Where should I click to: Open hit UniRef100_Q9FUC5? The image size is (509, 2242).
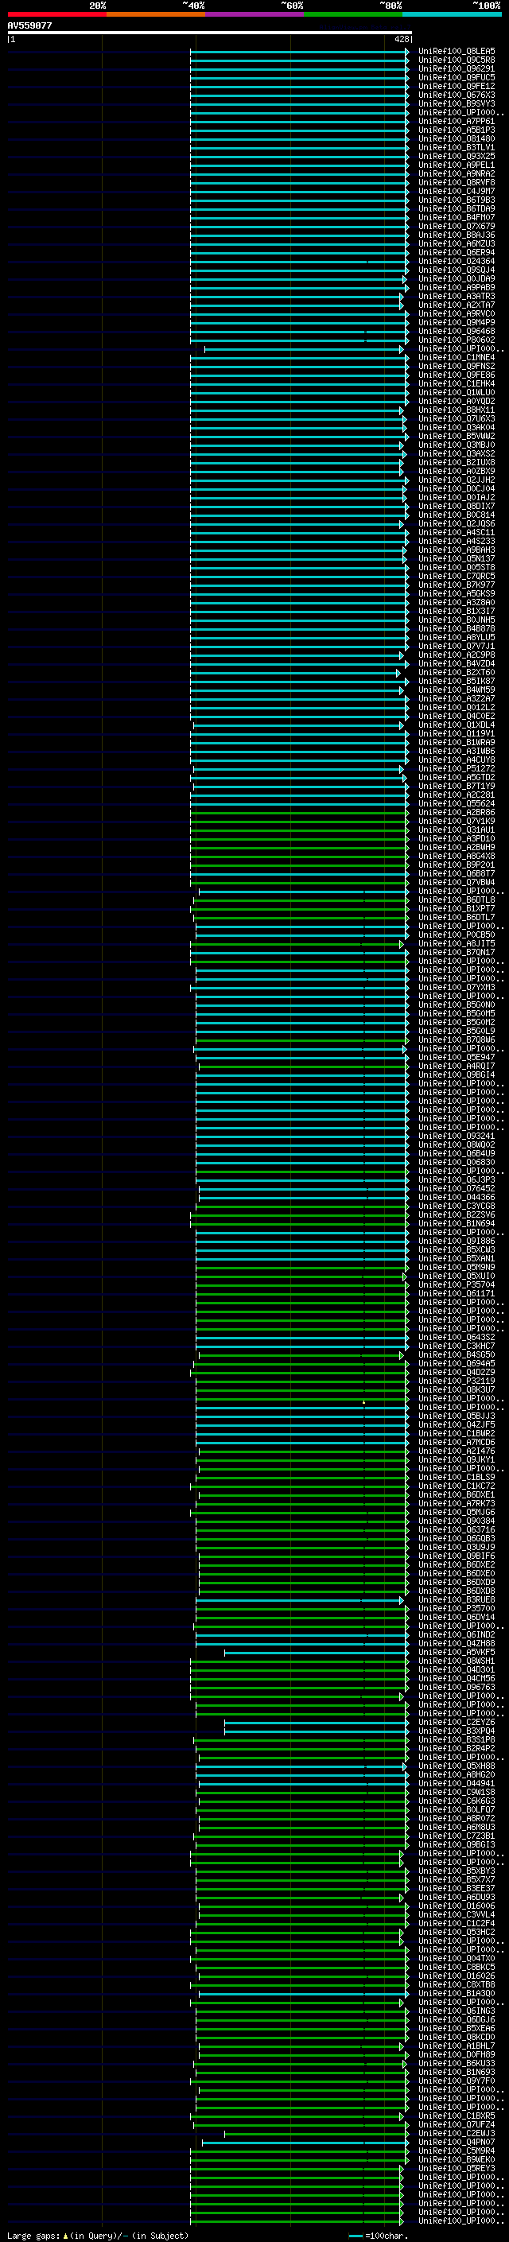point(457,77)
